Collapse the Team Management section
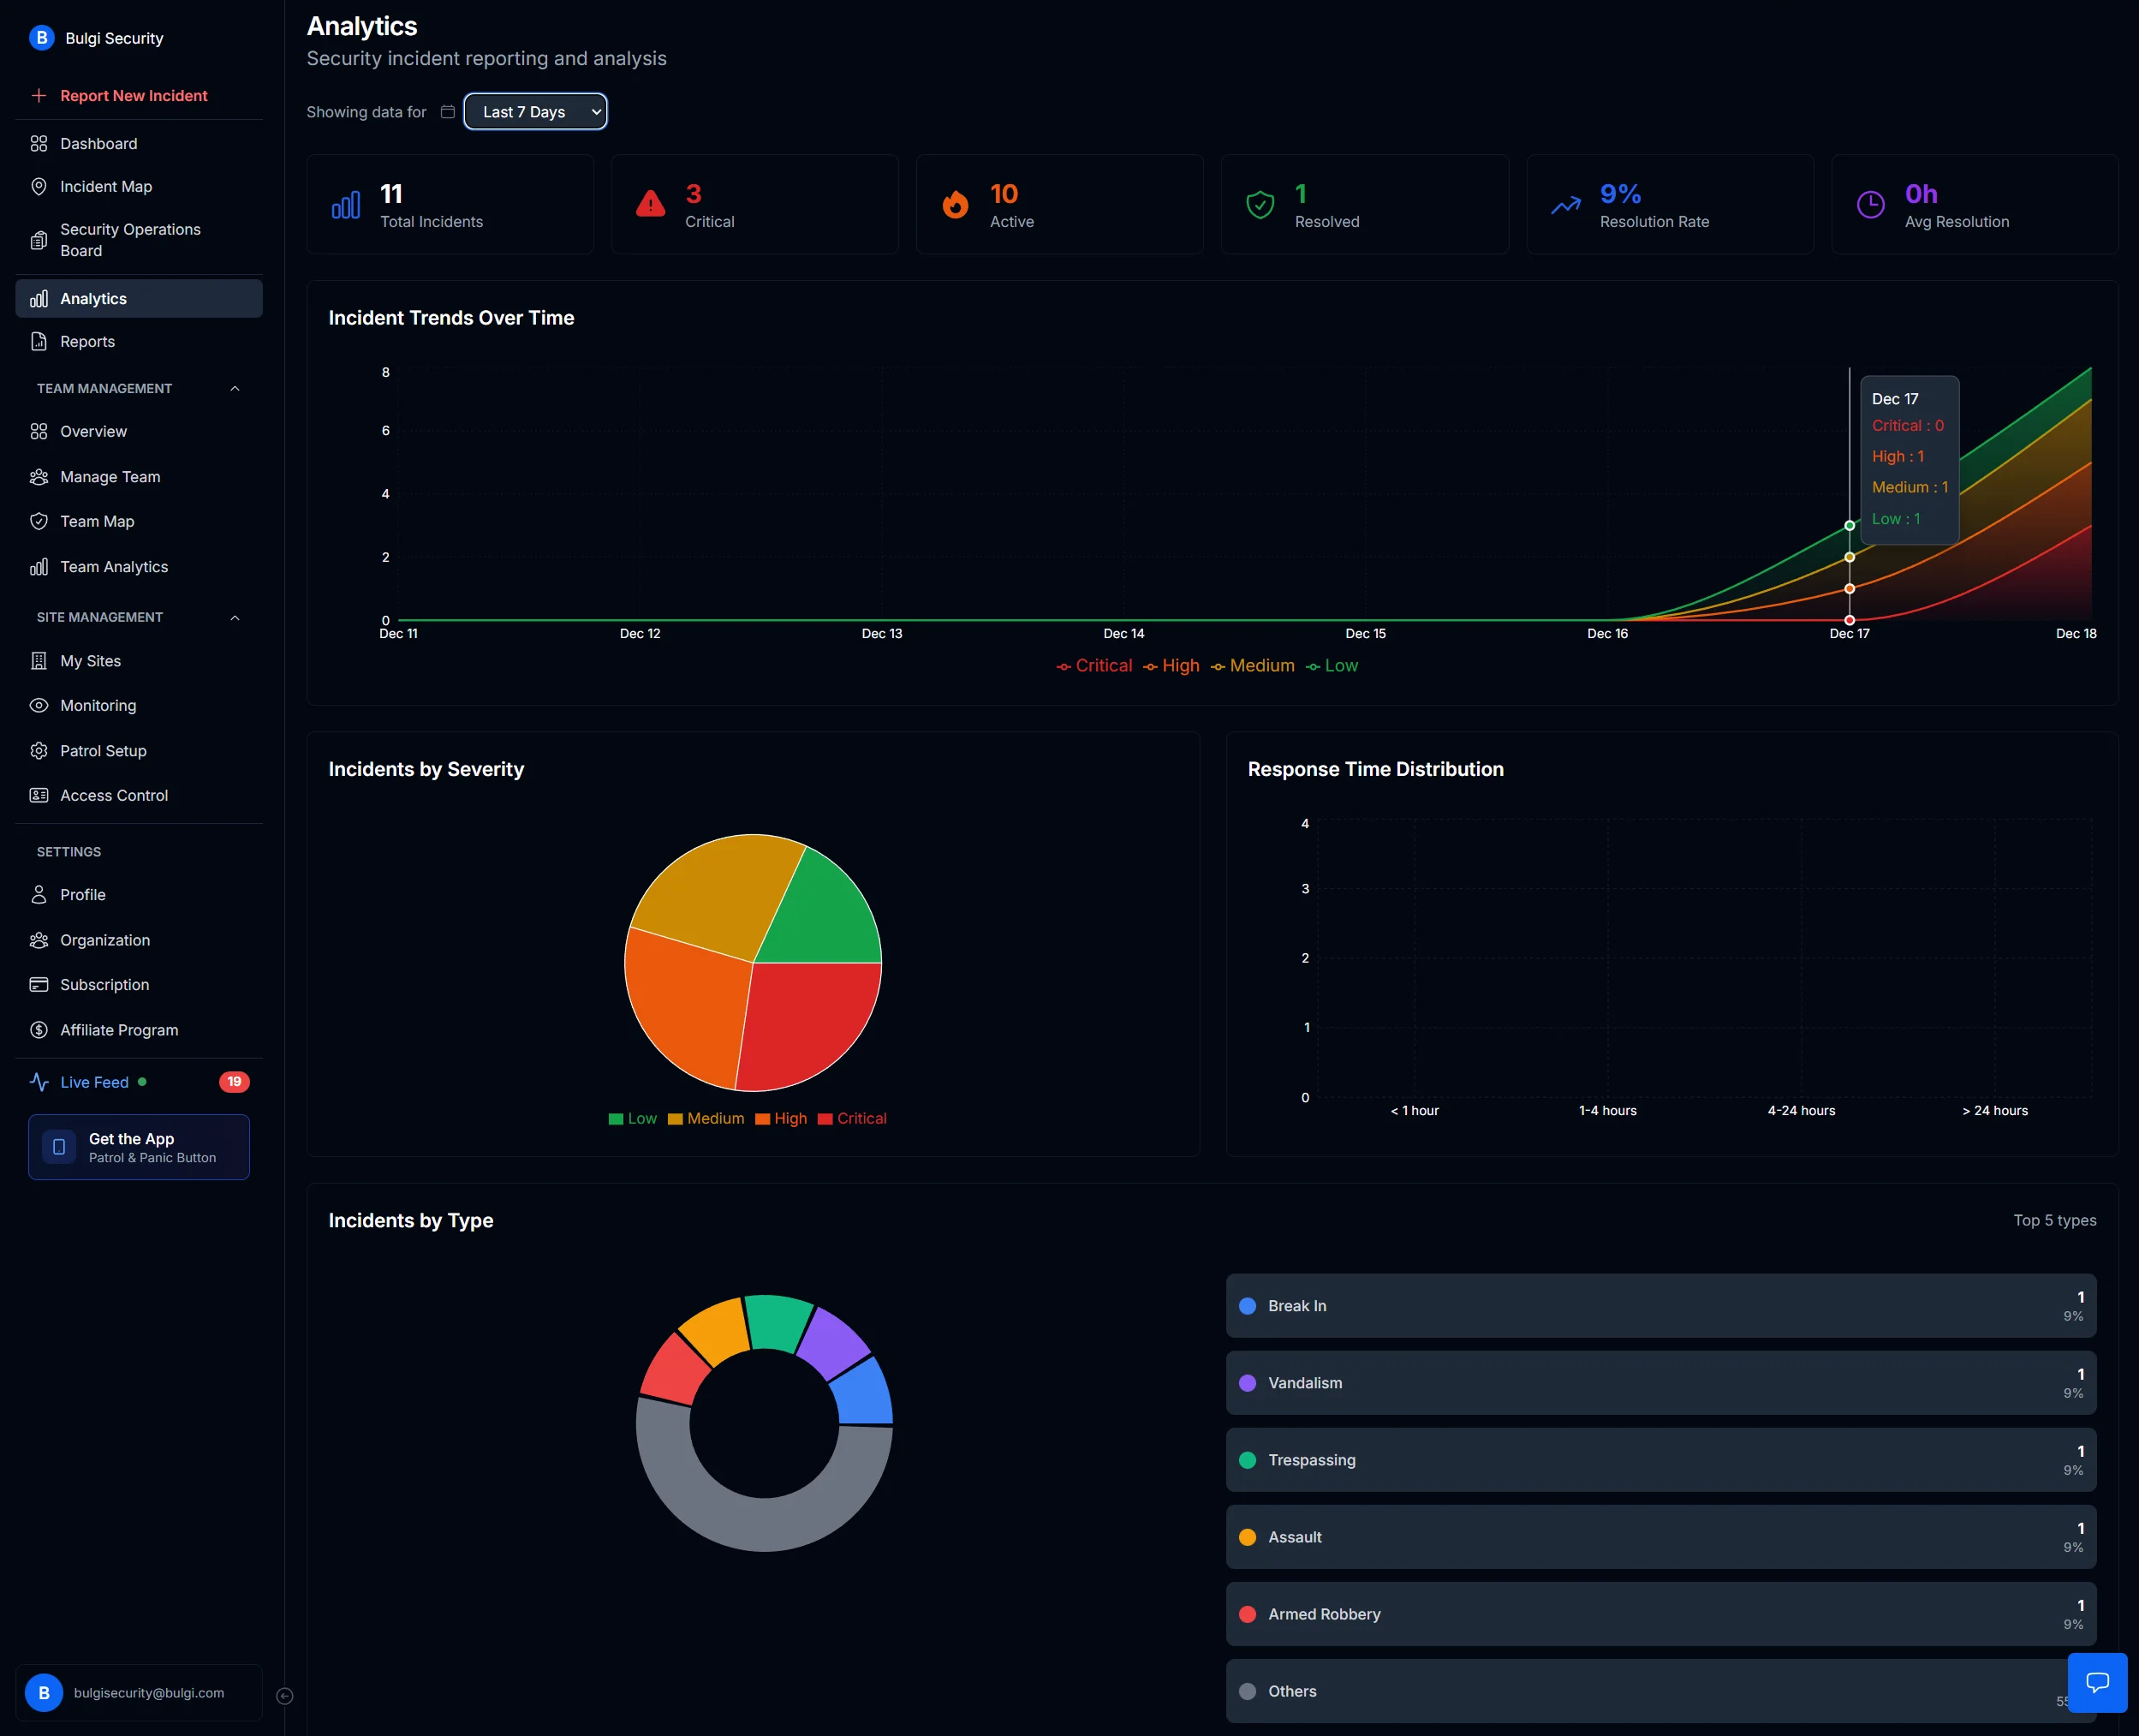Viewport: 2139px width, 1736px height. (x=235, y=388)
